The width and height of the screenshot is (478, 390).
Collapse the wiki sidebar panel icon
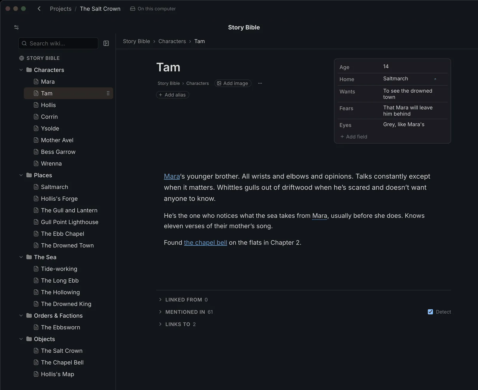click(x=106, y=43)
